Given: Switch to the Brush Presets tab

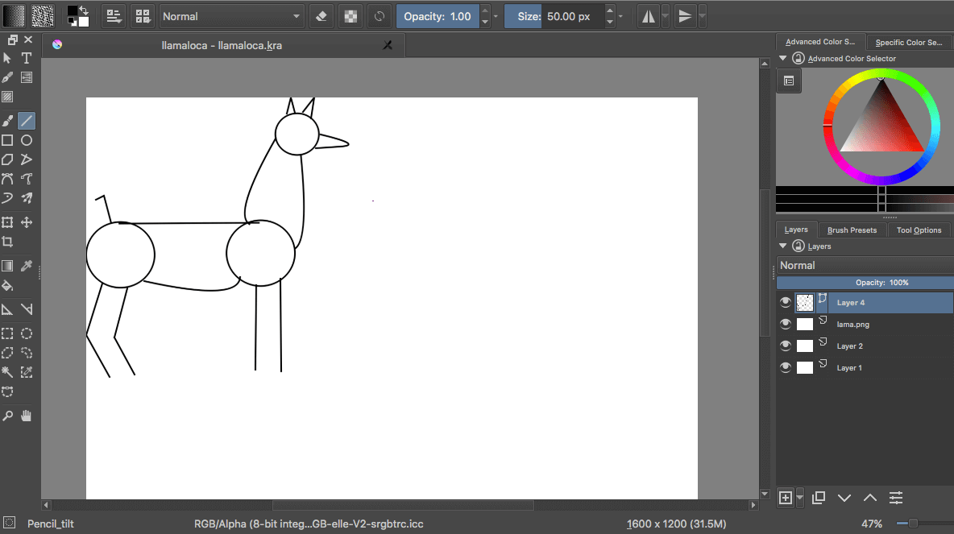Looking at the screenshot, I should pos(851,230).
